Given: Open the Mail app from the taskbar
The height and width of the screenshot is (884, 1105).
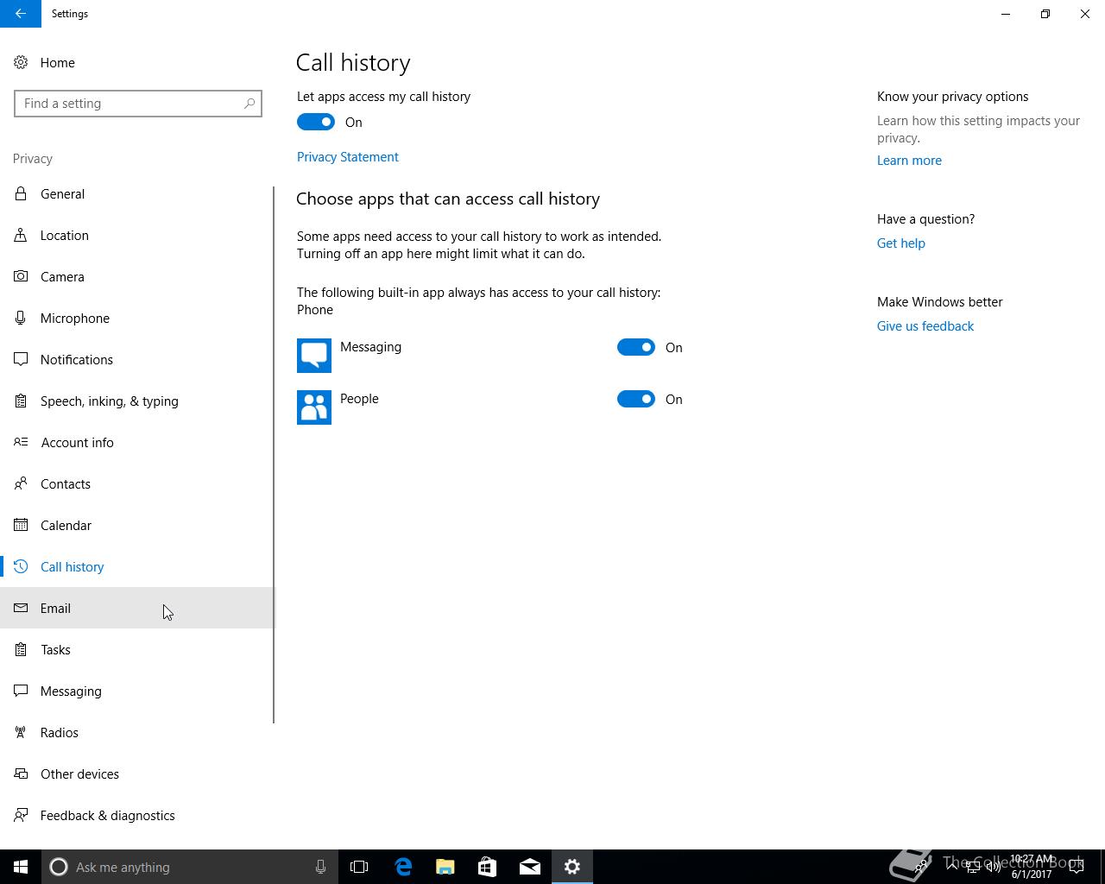Looking at the screenshot, I should pos(530,867).
